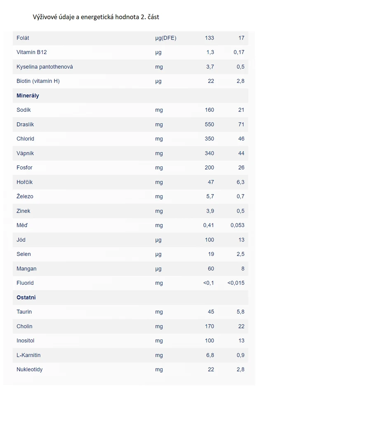Click the Minerály section header
The image size is (389, 422).
[28, 96]
